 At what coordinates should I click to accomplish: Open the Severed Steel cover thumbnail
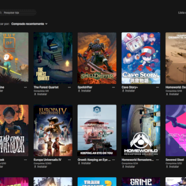[176, 131]
